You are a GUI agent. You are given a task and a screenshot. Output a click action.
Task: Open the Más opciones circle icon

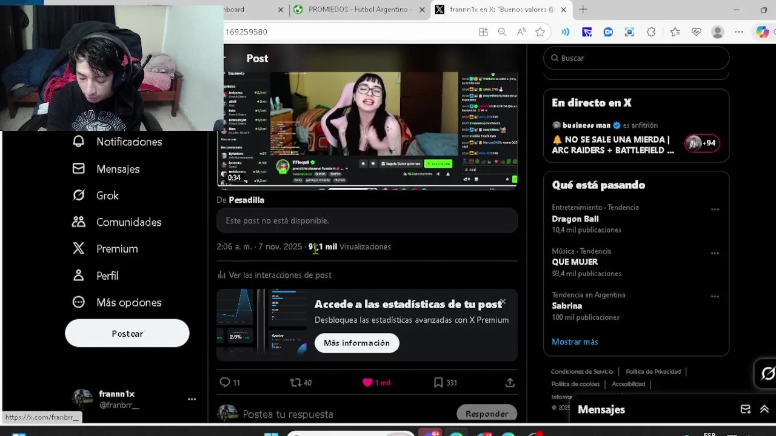[79, 302]
